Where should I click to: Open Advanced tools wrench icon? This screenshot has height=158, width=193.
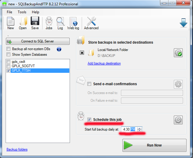pyautogui.click(x=91, y=23)
